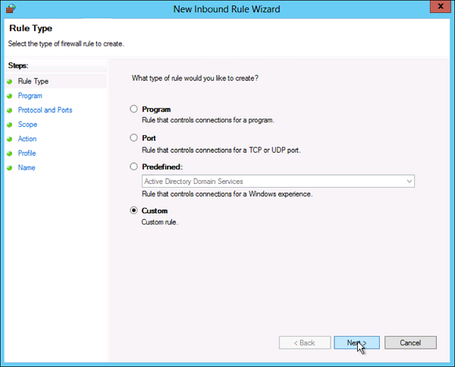Open Active Directory Domain Services dropdown
This screenshot has width=455, height=367.
pyautogui.click(x=278, y=181)
